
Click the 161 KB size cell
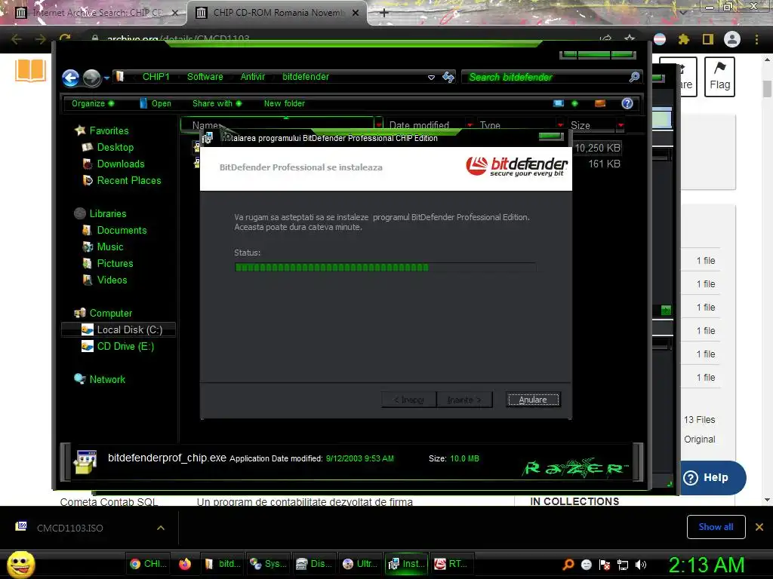[x=604, y=164]
